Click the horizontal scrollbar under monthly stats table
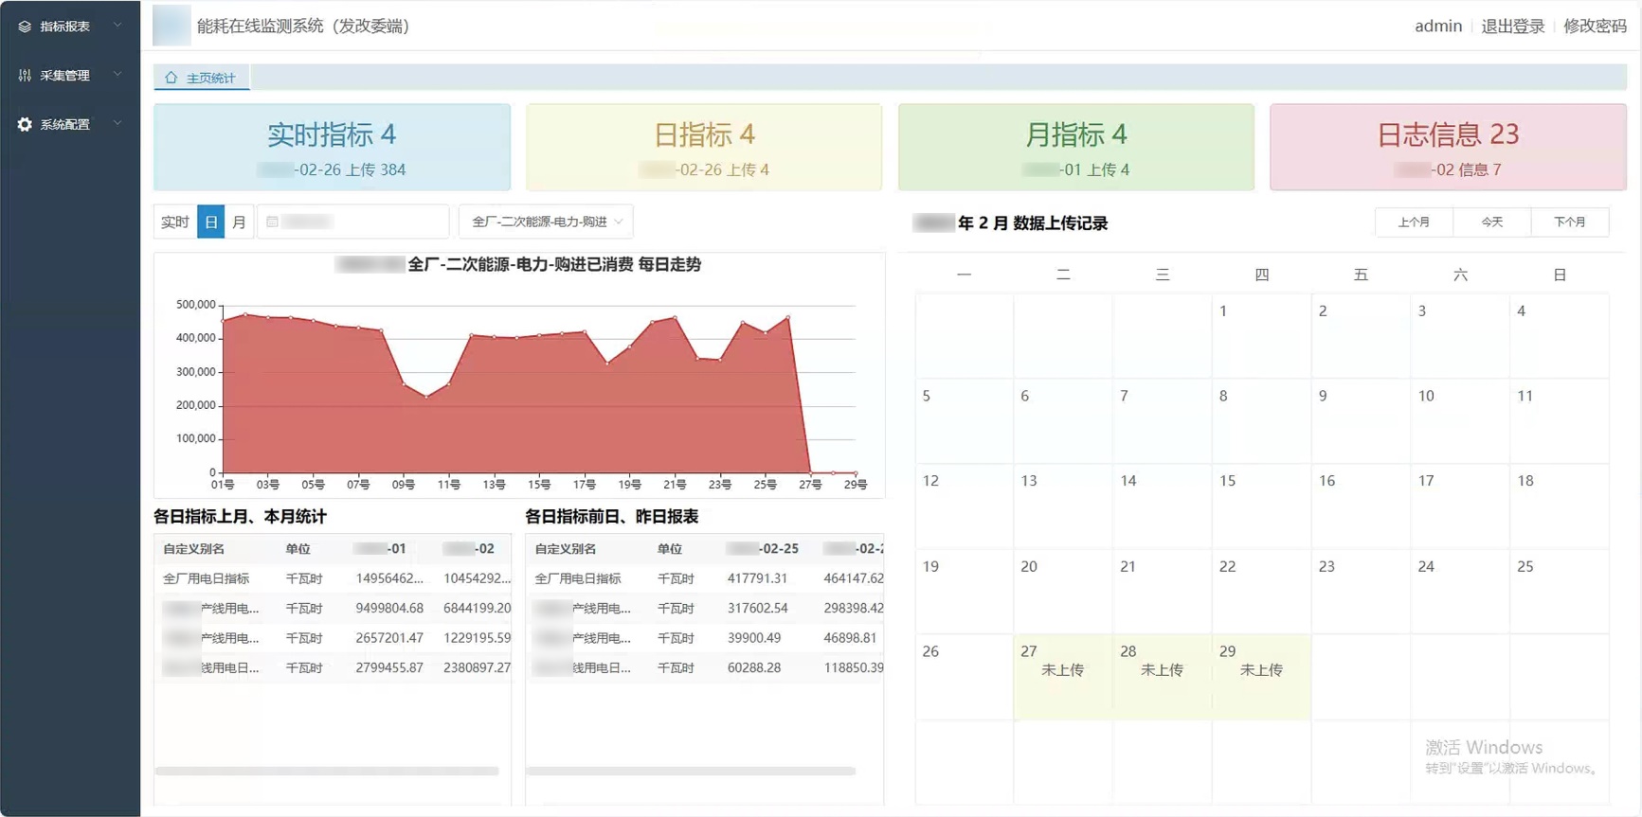 pyautogui.click(x=327, y=771)
